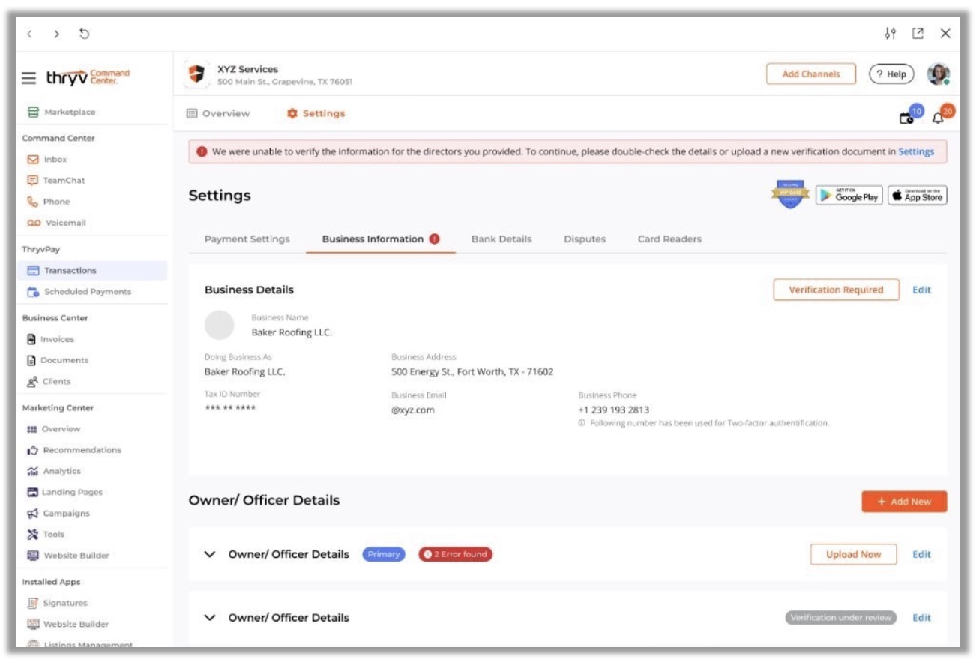
Task: Select Transactions under ThryvPay
Action: pos(93,270)
